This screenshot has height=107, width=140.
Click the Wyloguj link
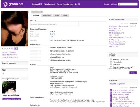pos(114,4)
